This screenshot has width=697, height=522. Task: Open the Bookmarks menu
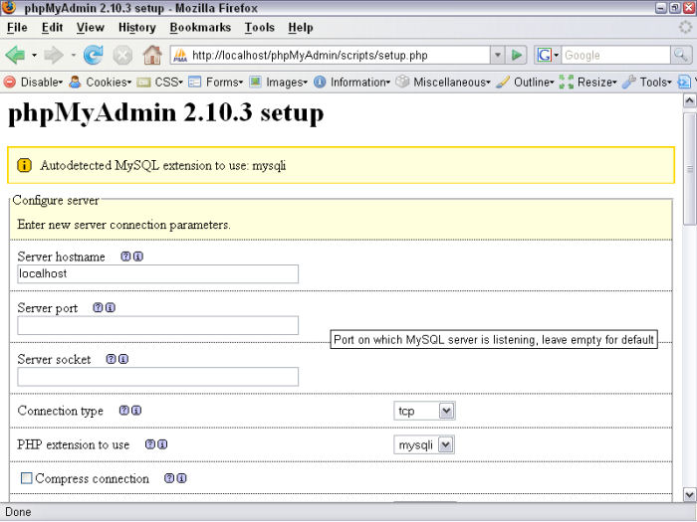[x=200, y=28]
